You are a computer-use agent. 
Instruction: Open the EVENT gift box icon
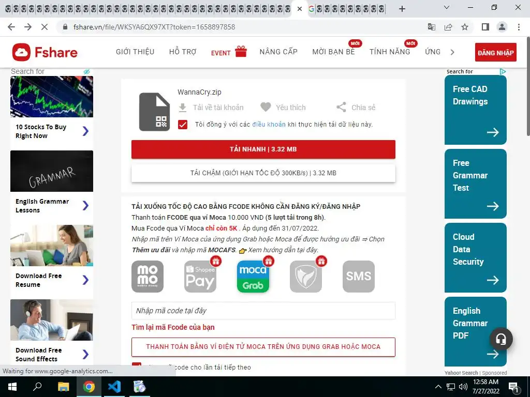coord(241,52)
